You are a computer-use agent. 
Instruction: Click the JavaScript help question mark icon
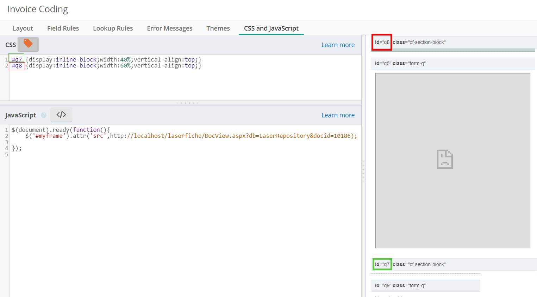[44, 115]
